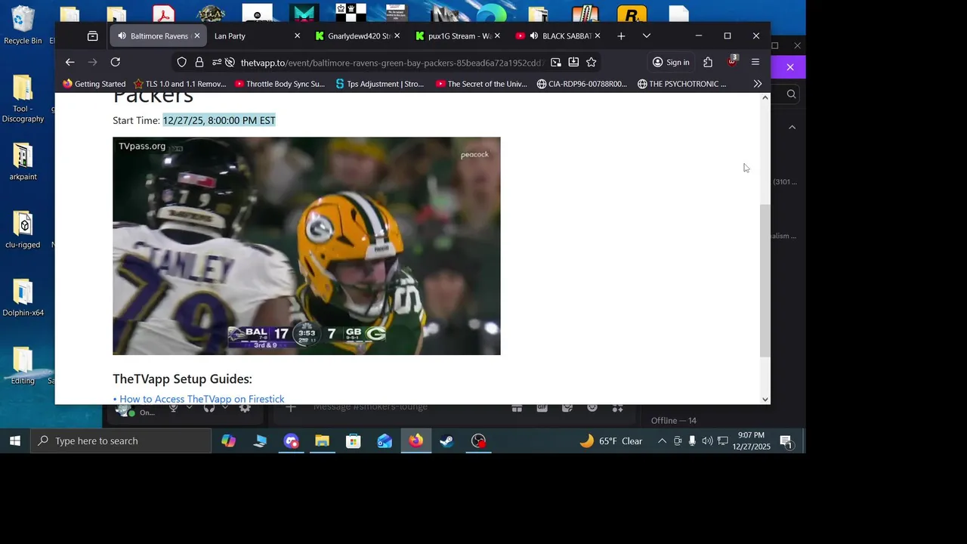Open the autoplay blocked permission icon

tap(230, 62)
